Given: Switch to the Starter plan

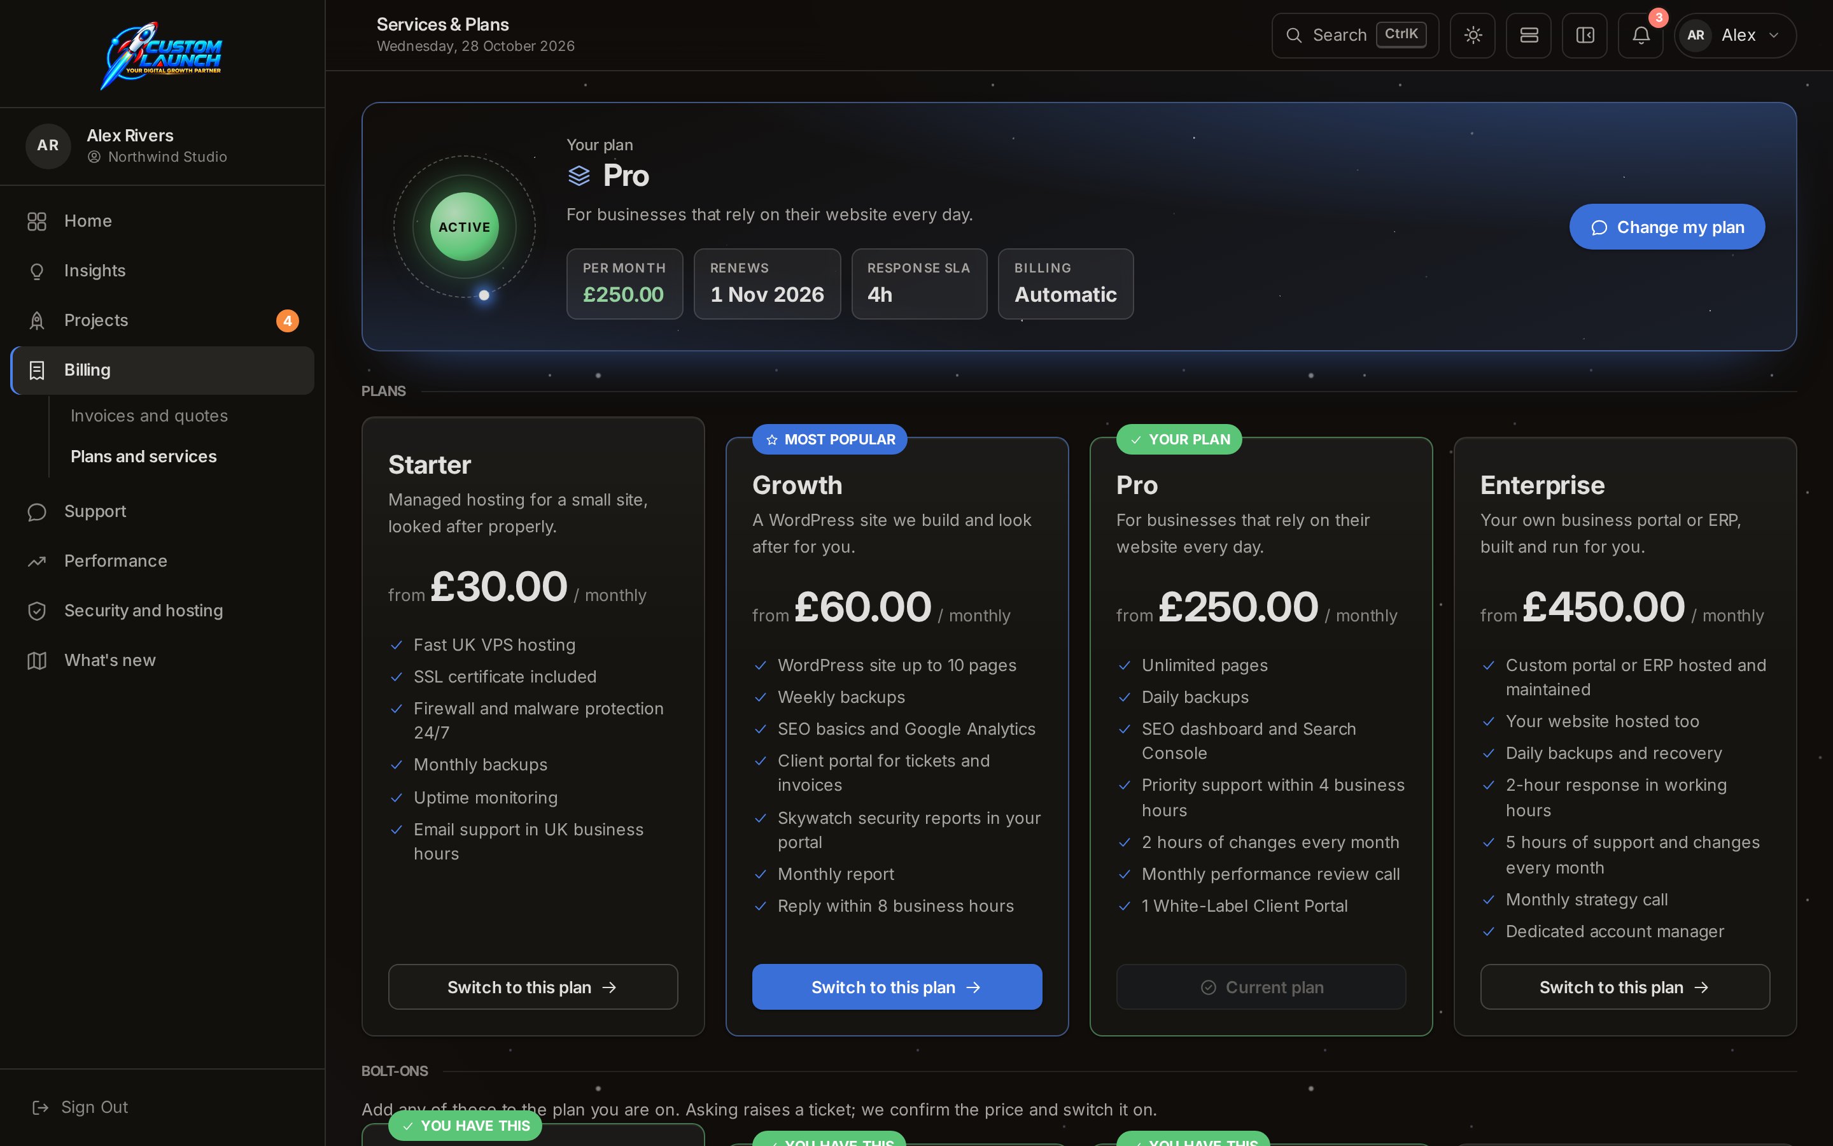Looking at the screenshot, I should (533, 987).
